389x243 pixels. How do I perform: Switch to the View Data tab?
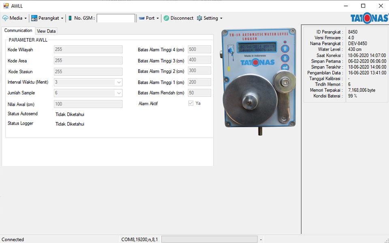point(46,31)
